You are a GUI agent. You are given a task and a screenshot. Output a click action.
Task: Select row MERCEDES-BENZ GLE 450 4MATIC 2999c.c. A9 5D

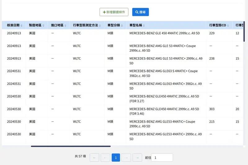(122, 35)
